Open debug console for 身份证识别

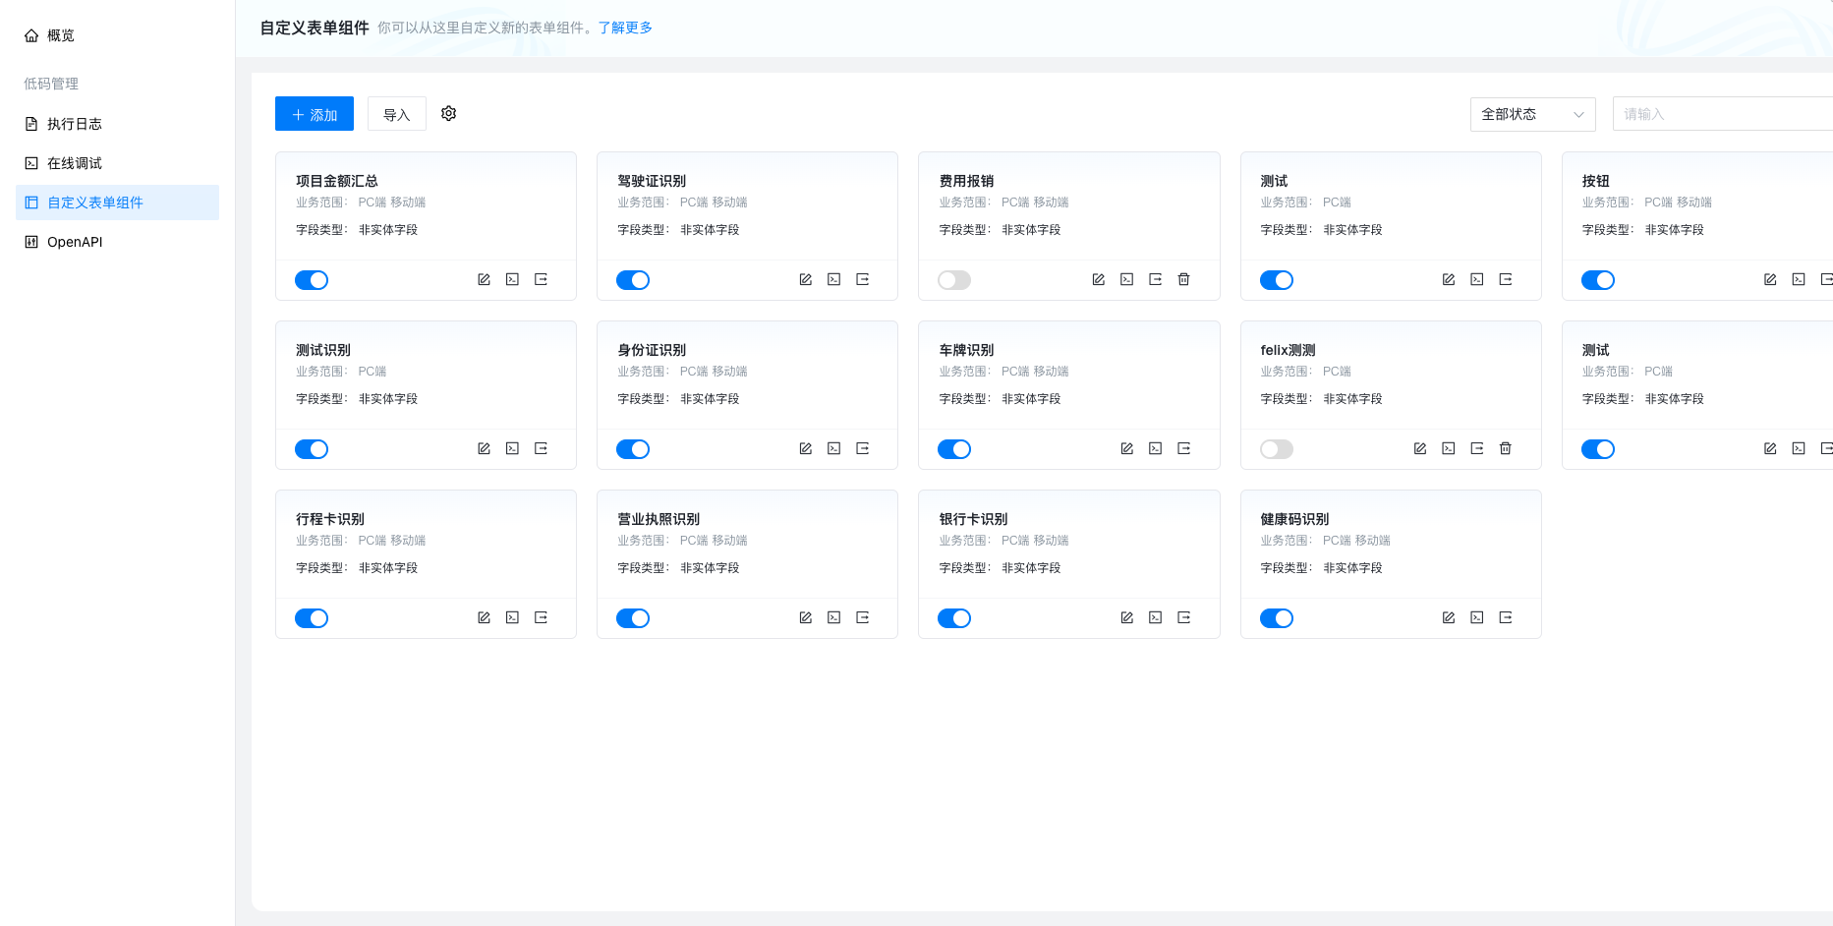pyautogui.click(x=833, y=448)
